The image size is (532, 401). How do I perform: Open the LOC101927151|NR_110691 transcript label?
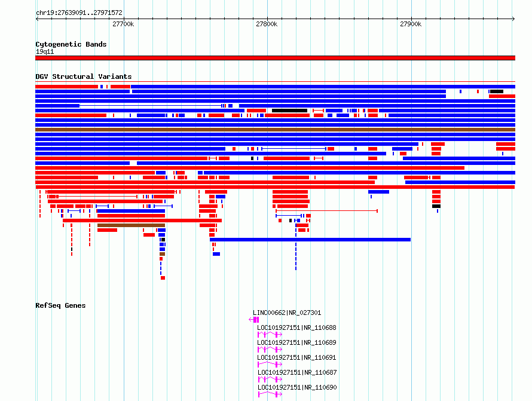point(297,357)
